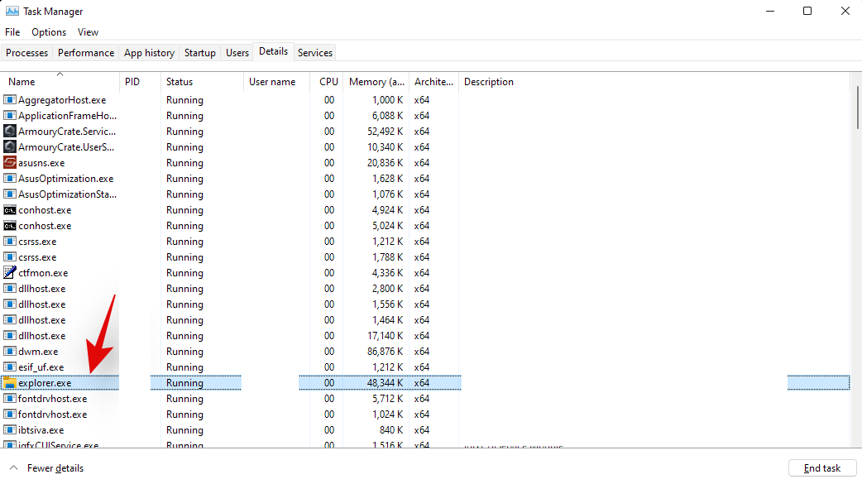Viewport: 862px width, 484px height.
Task: Click the explorer.exe folder icon
Action: 10,383
